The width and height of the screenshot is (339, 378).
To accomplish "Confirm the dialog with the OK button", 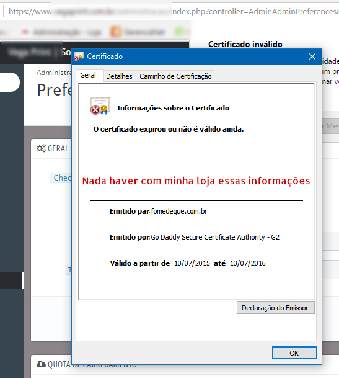I will pos(294,353).
